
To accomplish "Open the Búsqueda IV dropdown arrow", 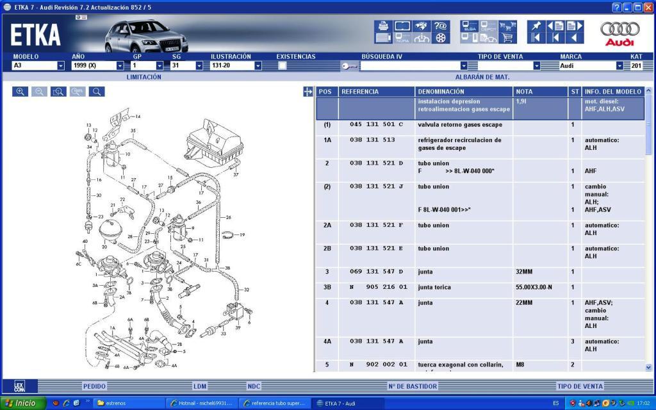I will coord(464,66).
